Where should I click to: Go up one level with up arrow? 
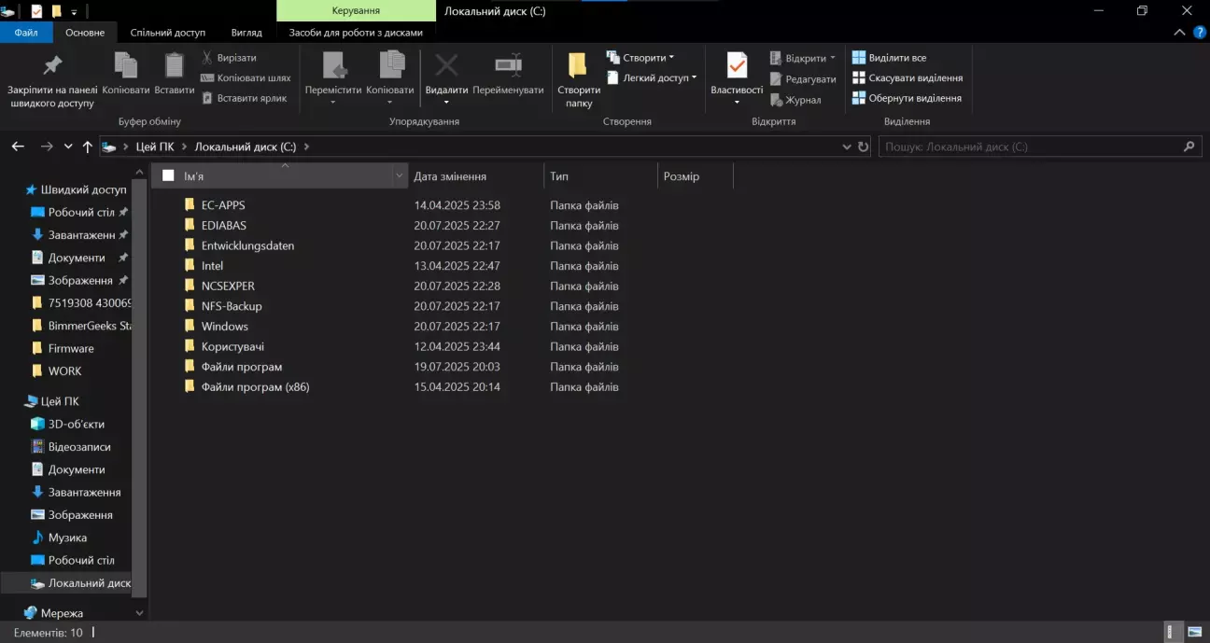[88, 147]
